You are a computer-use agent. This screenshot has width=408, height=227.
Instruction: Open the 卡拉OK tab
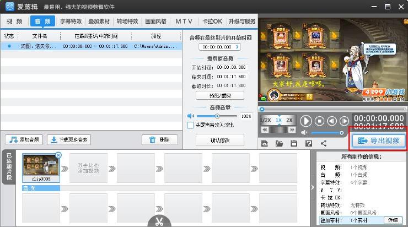[212, 21]
